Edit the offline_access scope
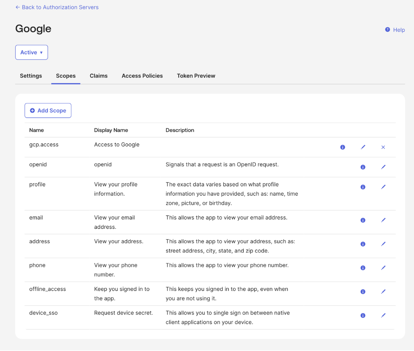 coord(383,292)
